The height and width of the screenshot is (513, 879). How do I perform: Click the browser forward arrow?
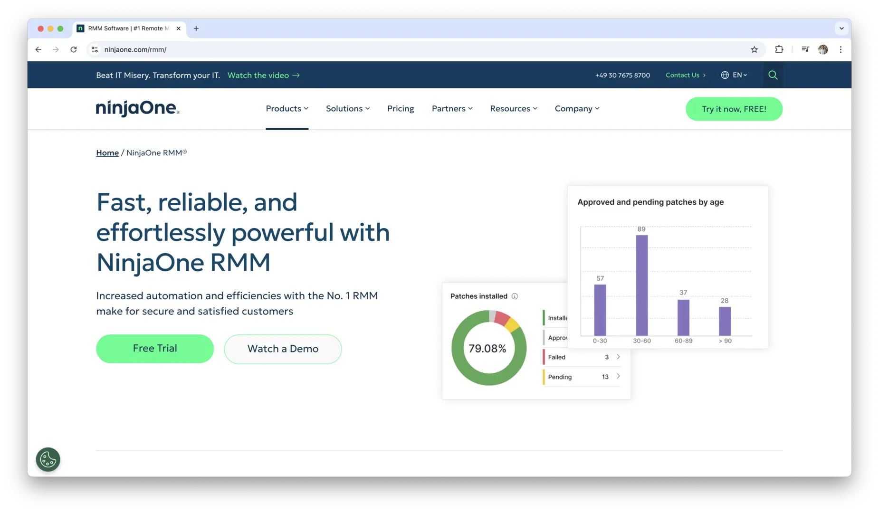(56, 49)
